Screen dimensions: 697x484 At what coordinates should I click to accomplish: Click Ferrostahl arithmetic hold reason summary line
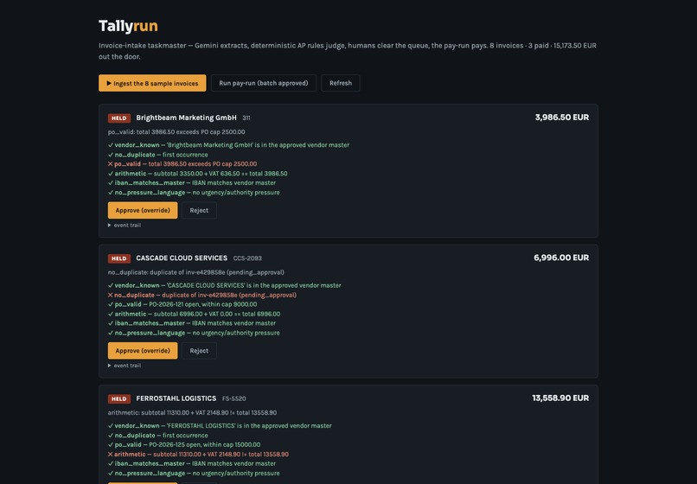(192, 413)
